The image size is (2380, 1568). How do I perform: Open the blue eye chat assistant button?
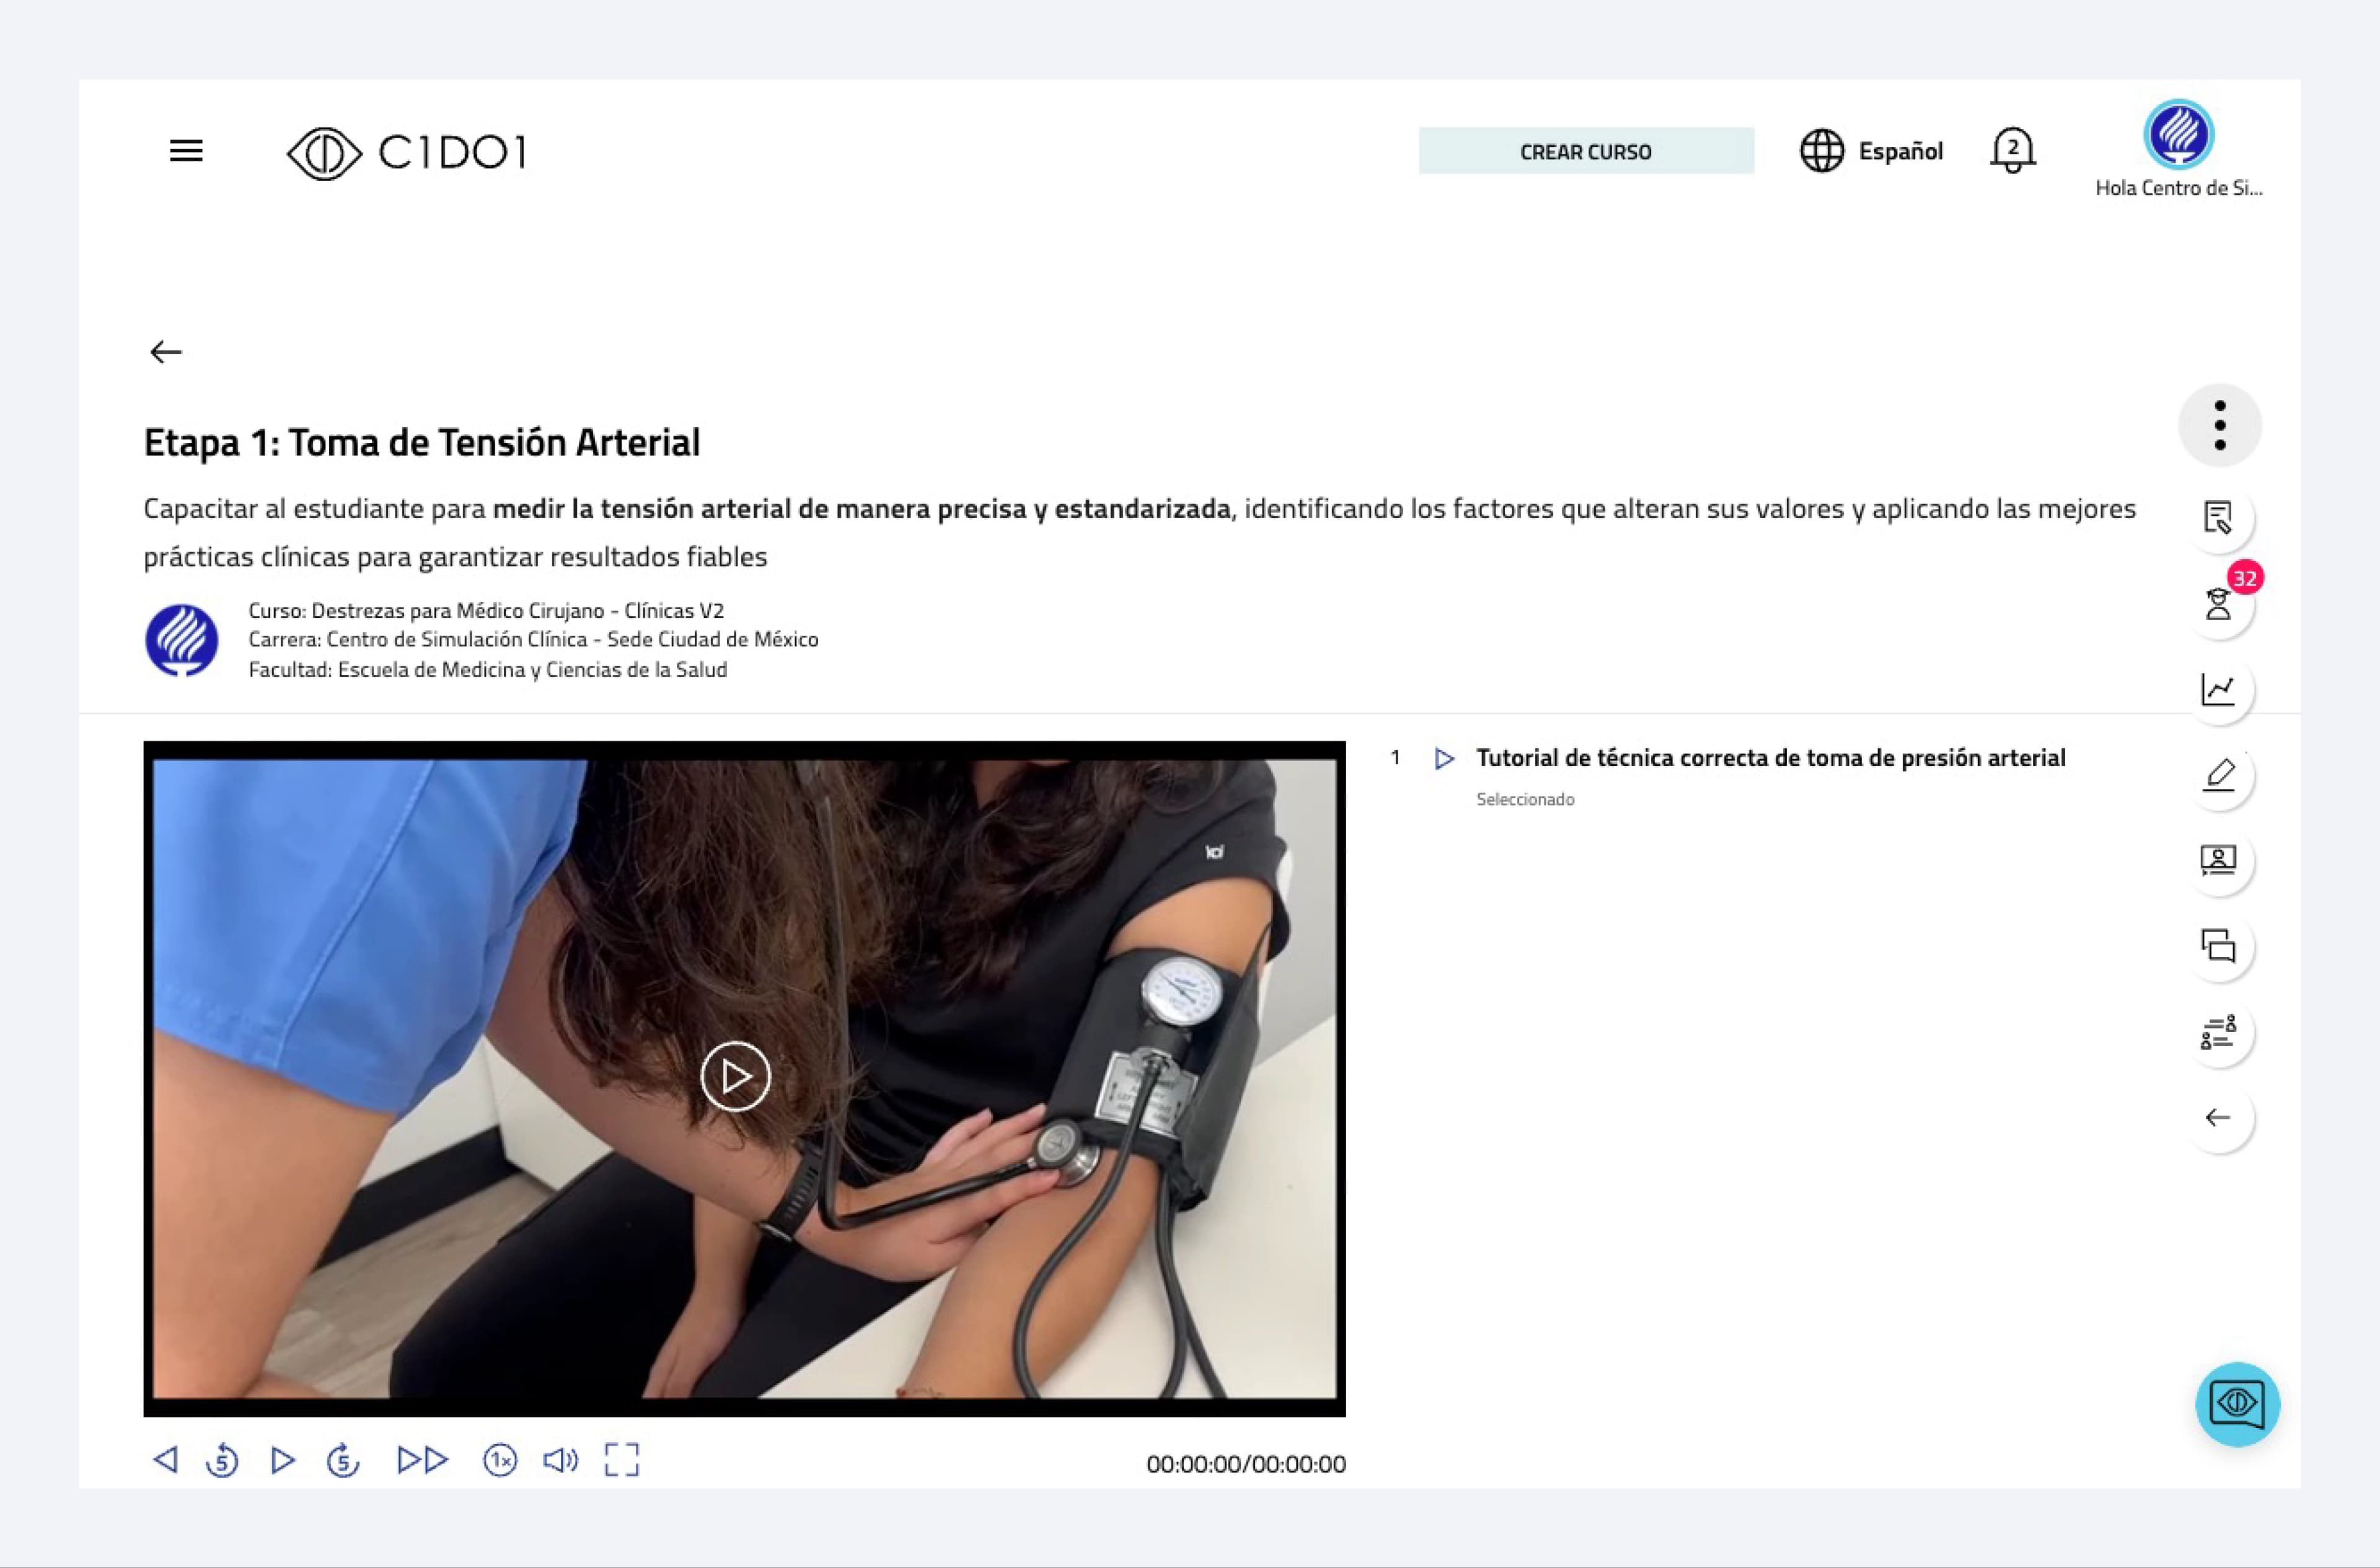pyautogui.click(x=2238, y=1404)
